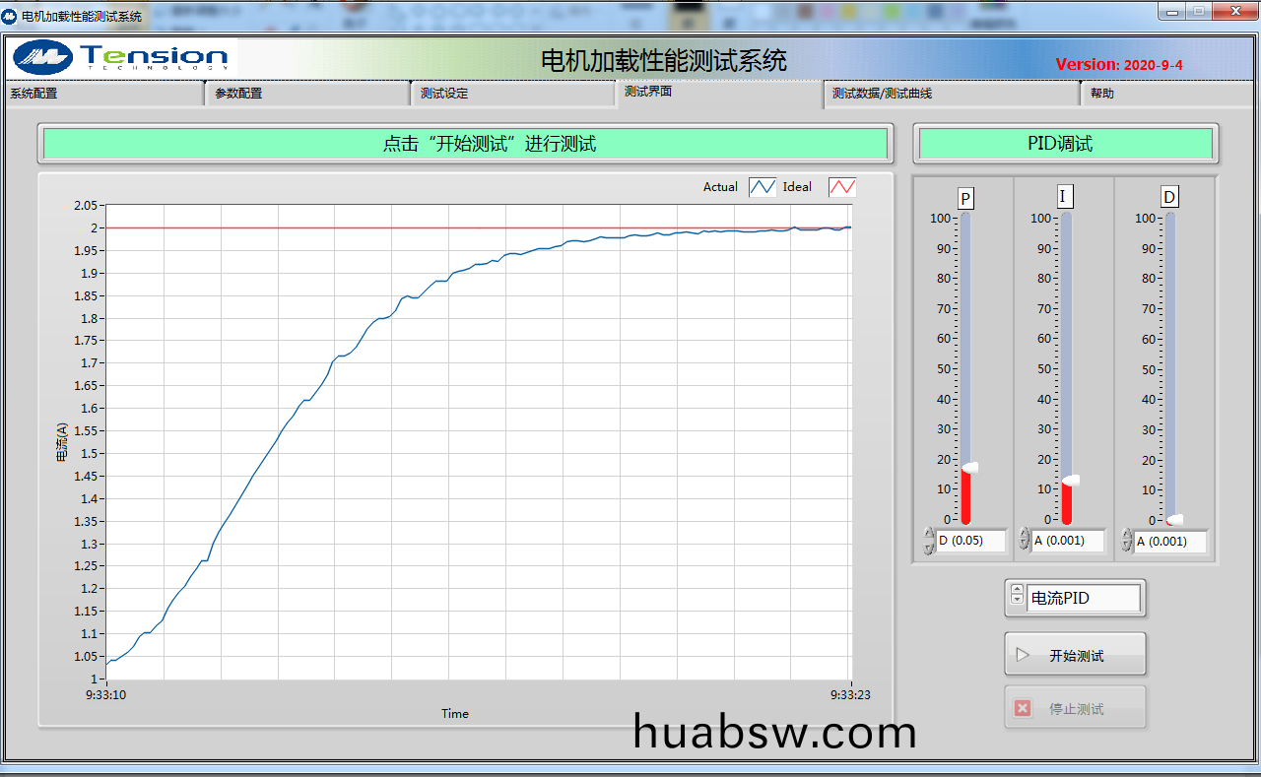This screenshot has height=777, width=1261.
Task: Click the P gain slider handle
Action: pyautogui.click(x=968, y=468)
